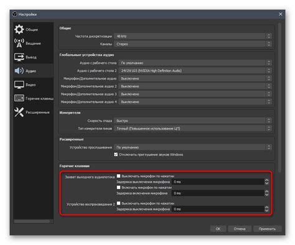Enable Выключать микрофон по нажатии for Устройство воспроизведения 2

pyautogui.click(x=118, y=203)
